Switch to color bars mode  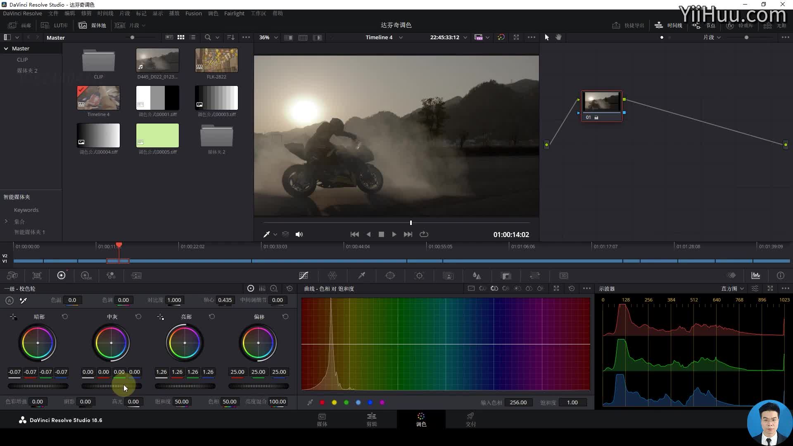pyautogui.click(x=262, y=288)
